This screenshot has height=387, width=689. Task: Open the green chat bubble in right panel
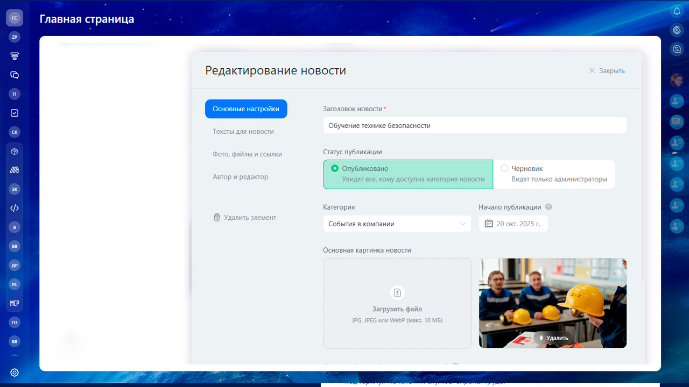pyautogui.click(x=677, y=121)
